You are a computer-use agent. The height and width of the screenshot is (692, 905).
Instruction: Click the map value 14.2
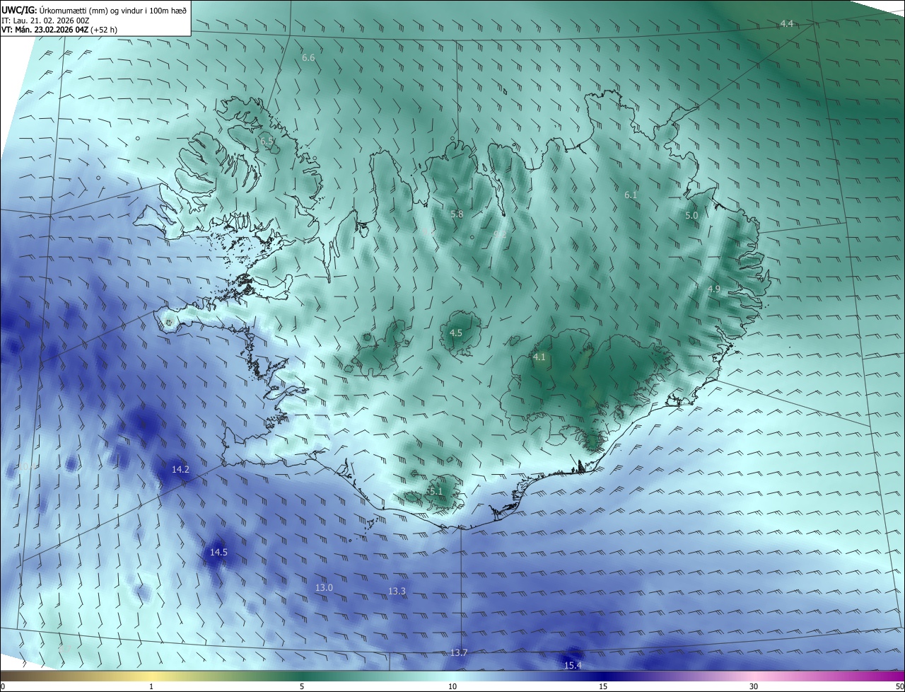(x=180, y=470)
